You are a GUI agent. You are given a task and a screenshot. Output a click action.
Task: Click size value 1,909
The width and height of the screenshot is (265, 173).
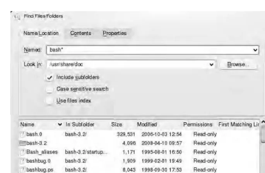point(129,161)
